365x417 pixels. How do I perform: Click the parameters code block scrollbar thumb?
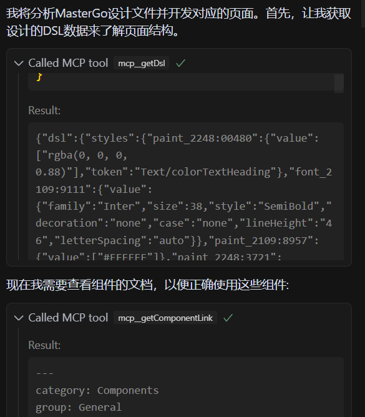click(339, 83)
